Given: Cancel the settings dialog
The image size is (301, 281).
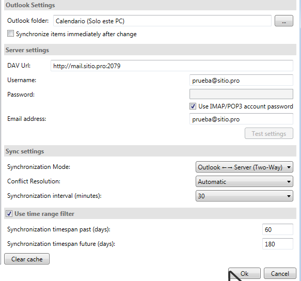Looking at the screenshot, I should click(280, 273).
